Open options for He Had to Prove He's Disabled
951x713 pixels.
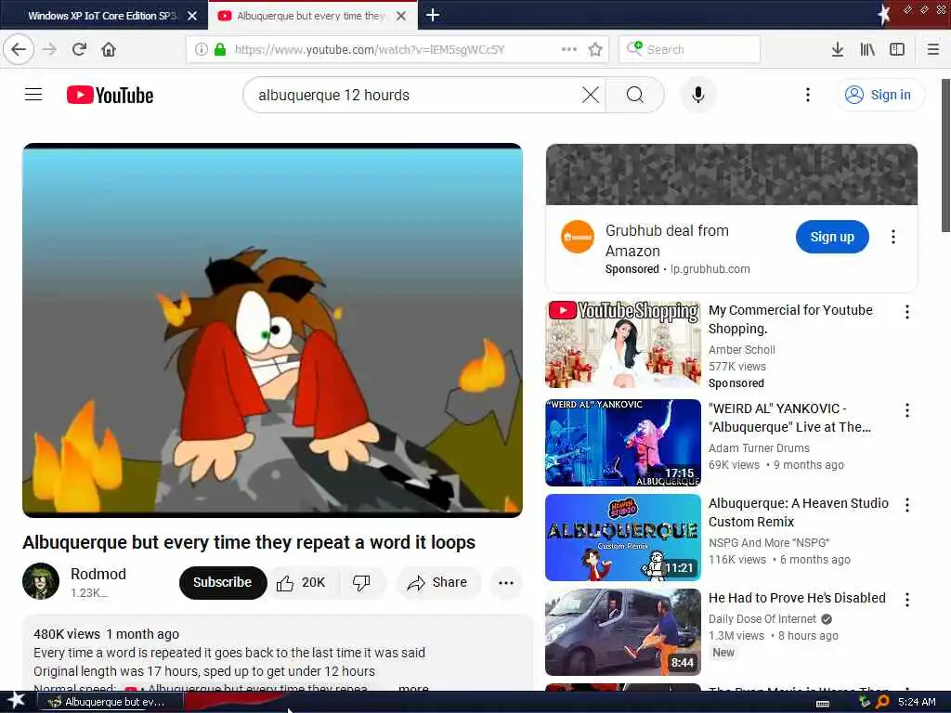click(x=906, y=600)
